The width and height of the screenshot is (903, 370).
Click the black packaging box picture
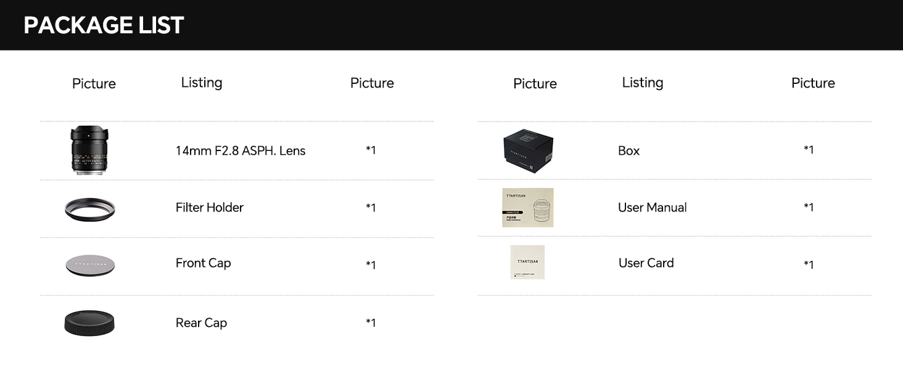pyautogui.click(x=528, y=150)
